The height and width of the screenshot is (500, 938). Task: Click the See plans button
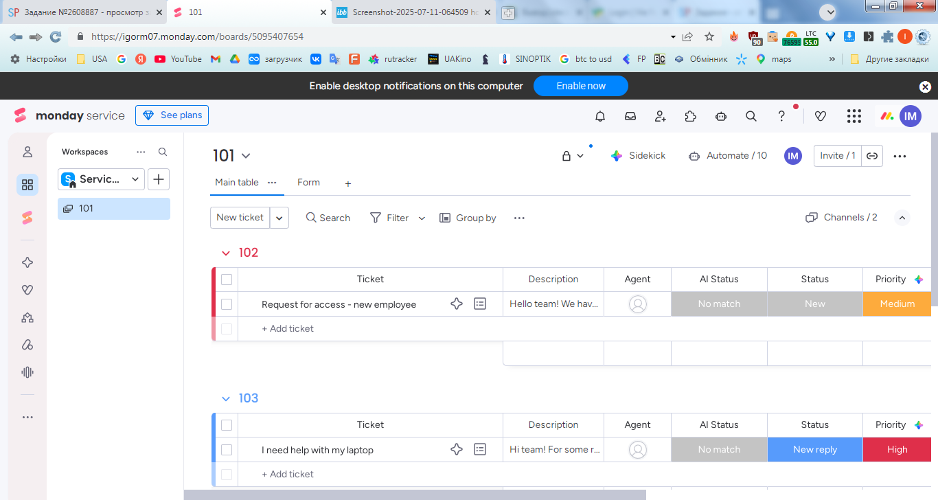coord(172,115)
